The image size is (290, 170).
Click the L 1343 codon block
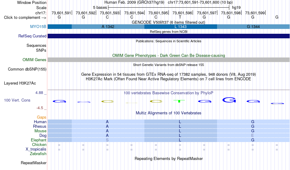(180, 26)
